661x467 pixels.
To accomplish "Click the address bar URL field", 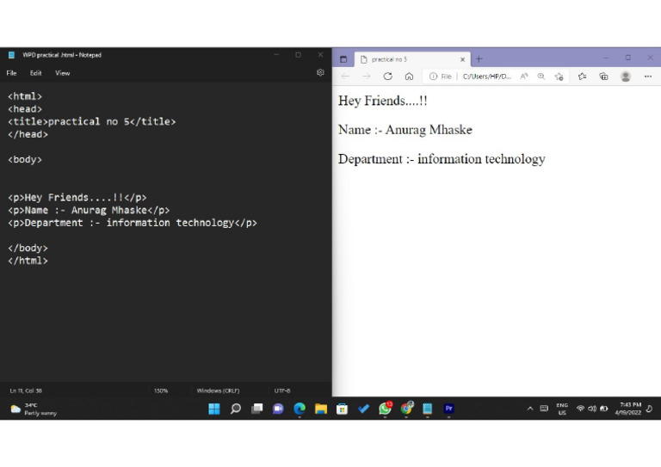I will (486, 77).
